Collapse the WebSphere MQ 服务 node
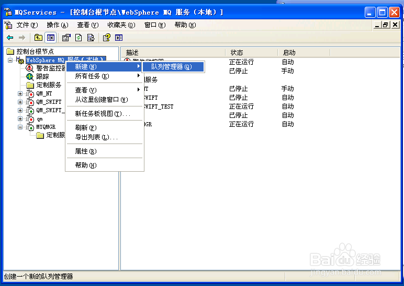The width and height of the screenshot is (404, 286). click(10, 61)
